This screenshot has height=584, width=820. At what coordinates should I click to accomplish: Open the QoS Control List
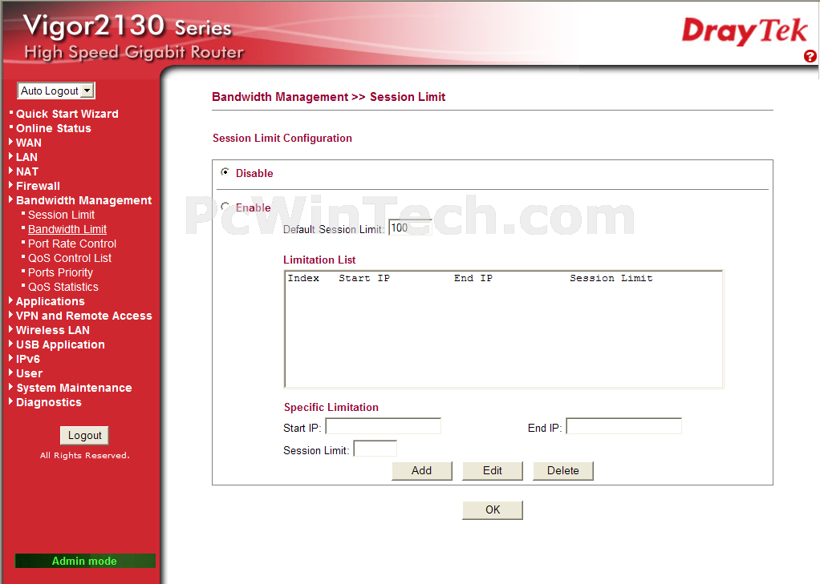point(70,258)
